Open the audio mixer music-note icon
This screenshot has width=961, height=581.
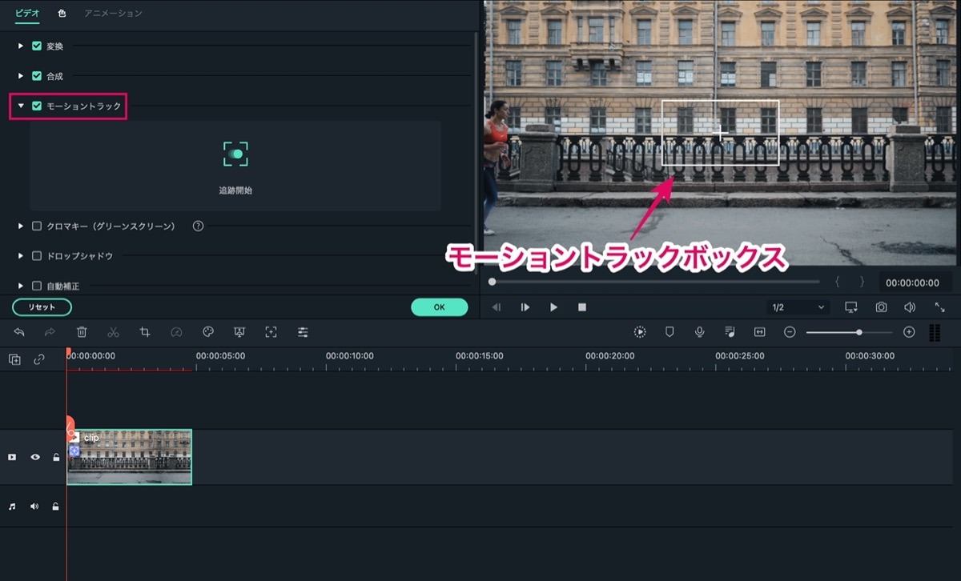pyautogui.click(x=730, y=332)
